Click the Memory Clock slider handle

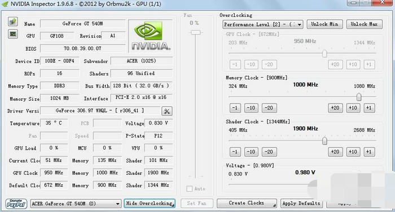pos(359,97)
